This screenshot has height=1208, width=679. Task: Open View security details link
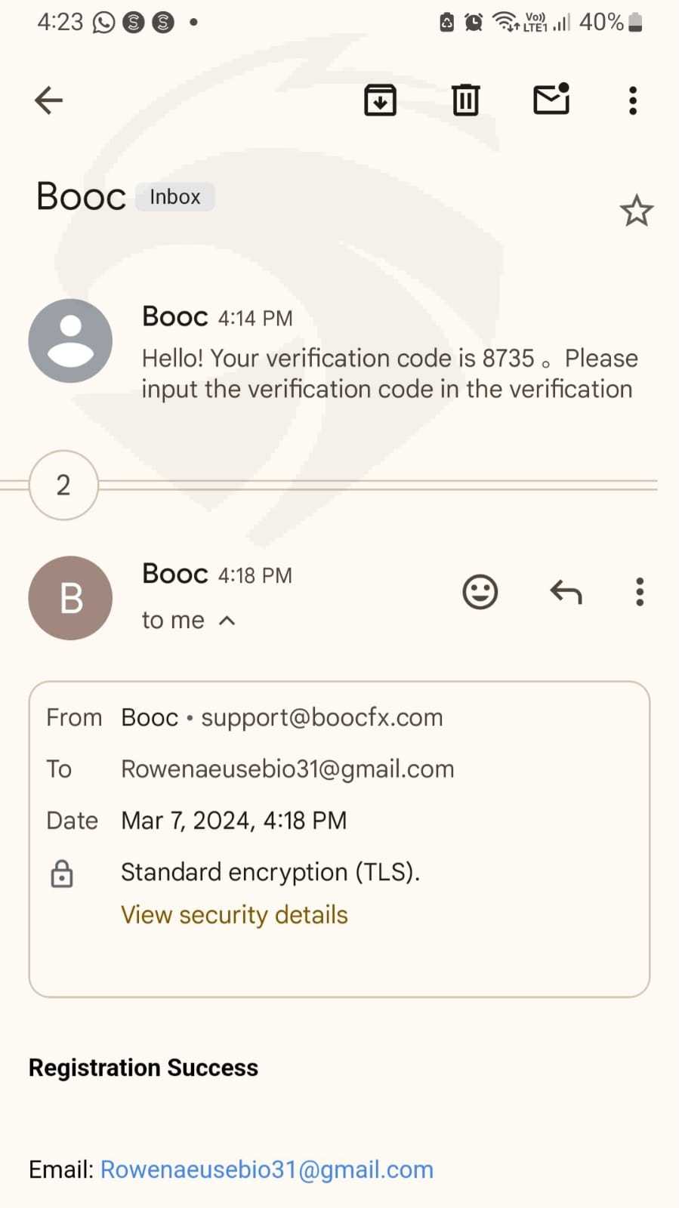point(234,915)
